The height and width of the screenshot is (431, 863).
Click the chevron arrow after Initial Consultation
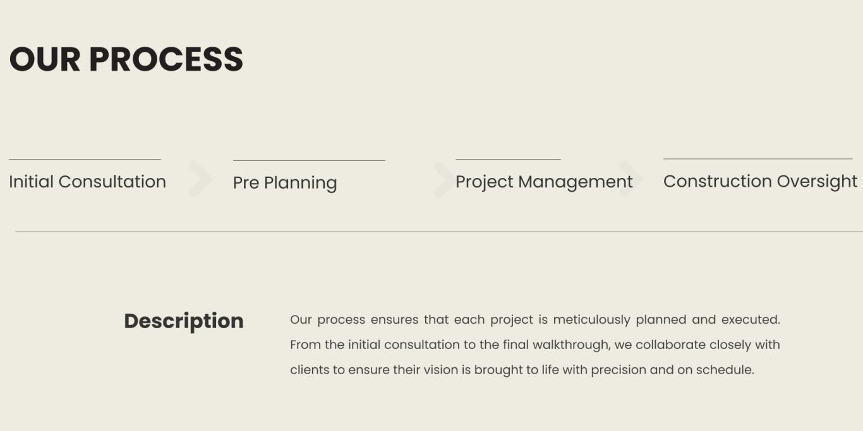[200, 179]
